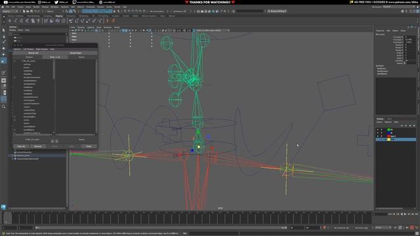Image resolution: width=420 pixels, height=236 pixels.
Task: Expand the CTRL node in Connection Editor list
Action: pyautogui.click(x=14, y=61)
